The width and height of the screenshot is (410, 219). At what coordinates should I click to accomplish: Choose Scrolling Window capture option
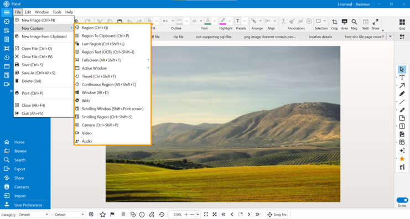112,109
